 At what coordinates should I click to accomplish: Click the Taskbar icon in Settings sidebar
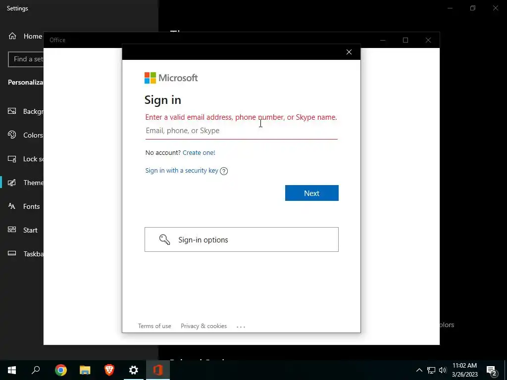point(12,253)
